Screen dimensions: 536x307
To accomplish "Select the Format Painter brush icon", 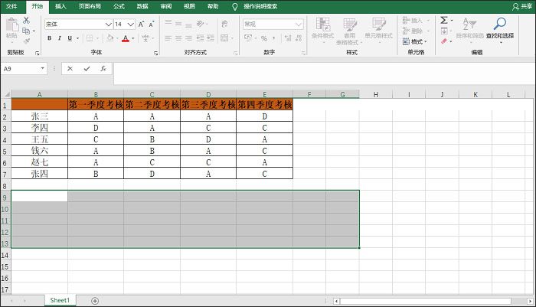I will pos(26,41).
